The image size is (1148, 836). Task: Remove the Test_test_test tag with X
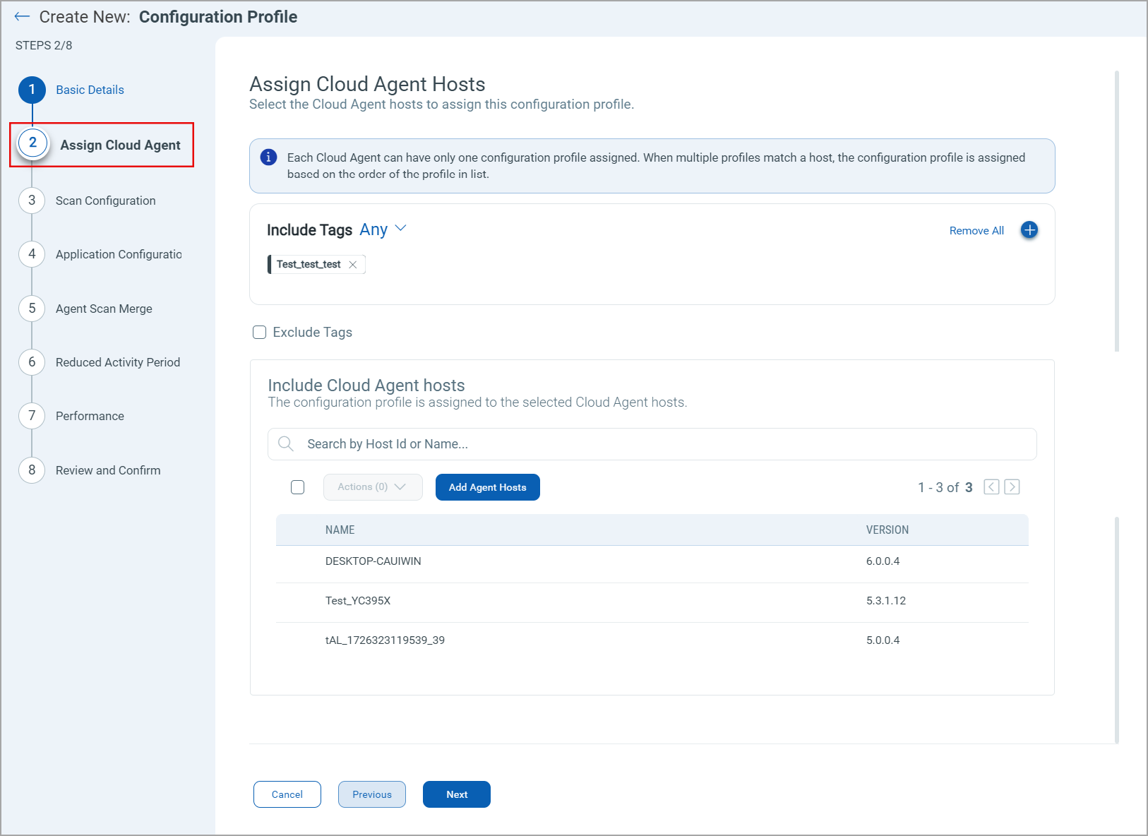click(353, 265)
